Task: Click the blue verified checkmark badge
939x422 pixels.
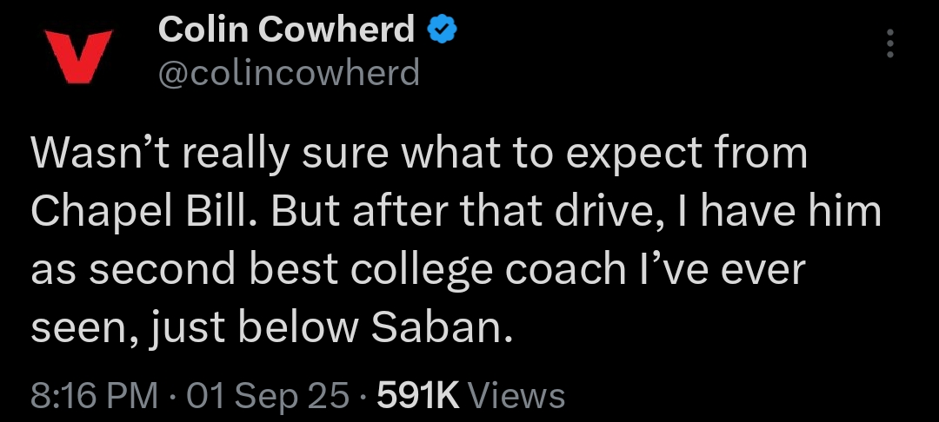Action: coord(442,30)
